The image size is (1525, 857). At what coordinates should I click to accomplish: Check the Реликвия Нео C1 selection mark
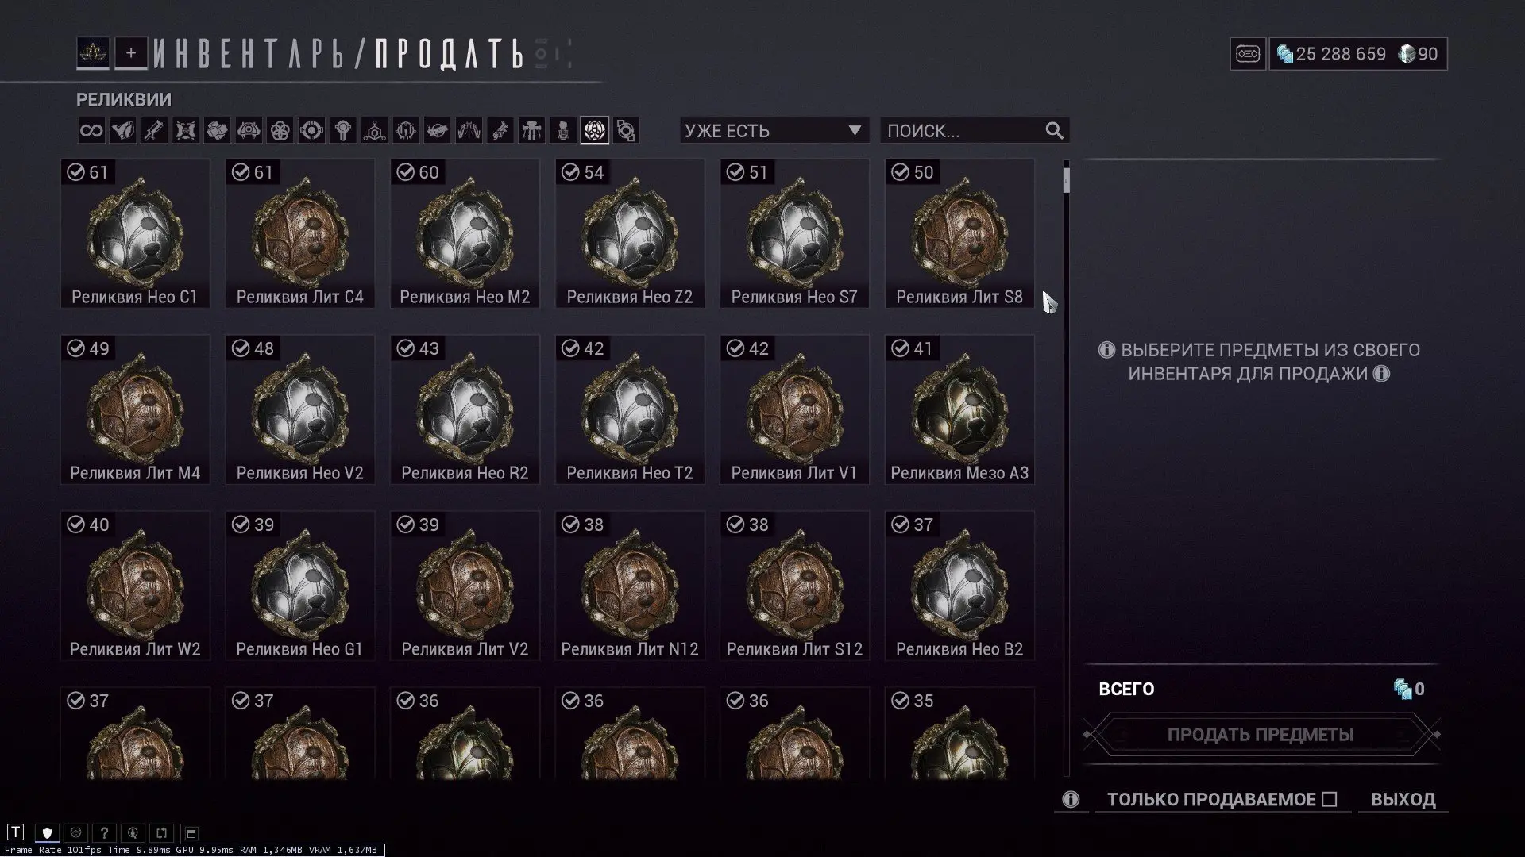[75, 172]
